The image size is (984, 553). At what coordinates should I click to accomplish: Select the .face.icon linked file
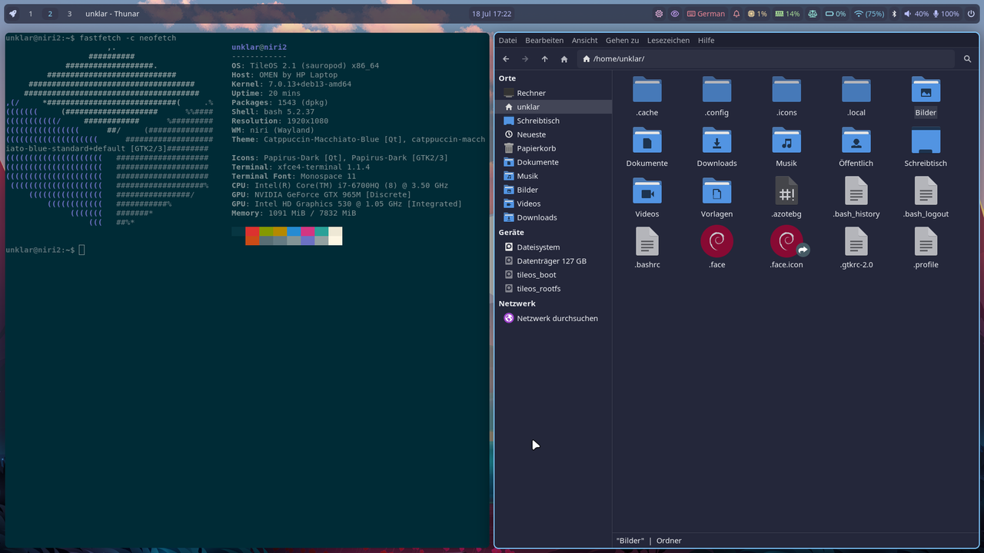(786, 241)
